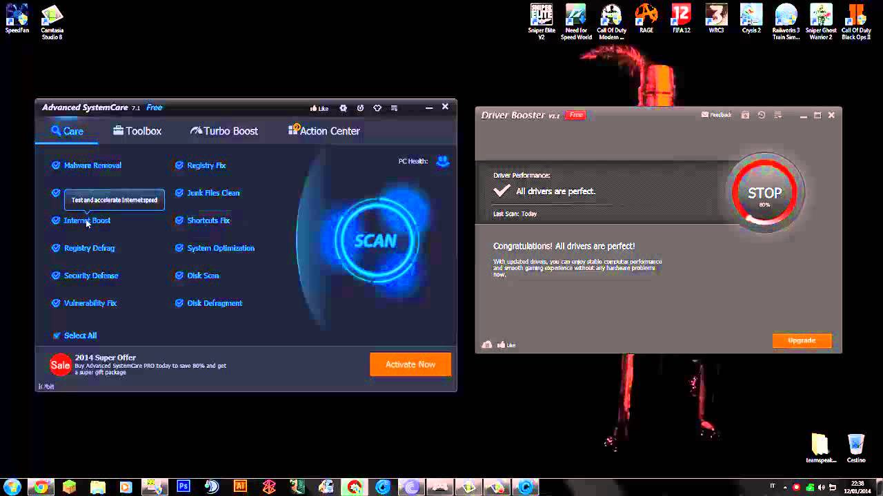The height and width of the screenshot is (496, 883).
Task: Open the Camtasia Studio 8 desktop shortcut
Action: click(x=52, y=22)
